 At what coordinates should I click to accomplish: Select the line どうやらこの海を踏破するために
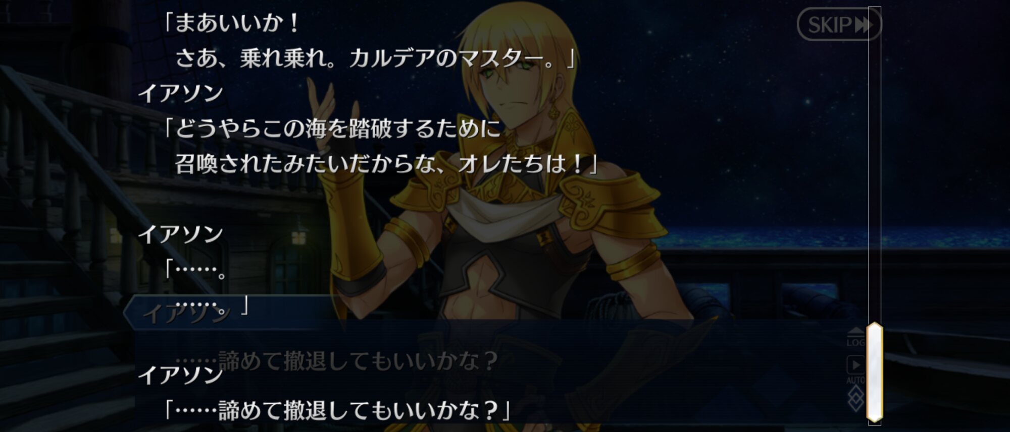(332, 129)
